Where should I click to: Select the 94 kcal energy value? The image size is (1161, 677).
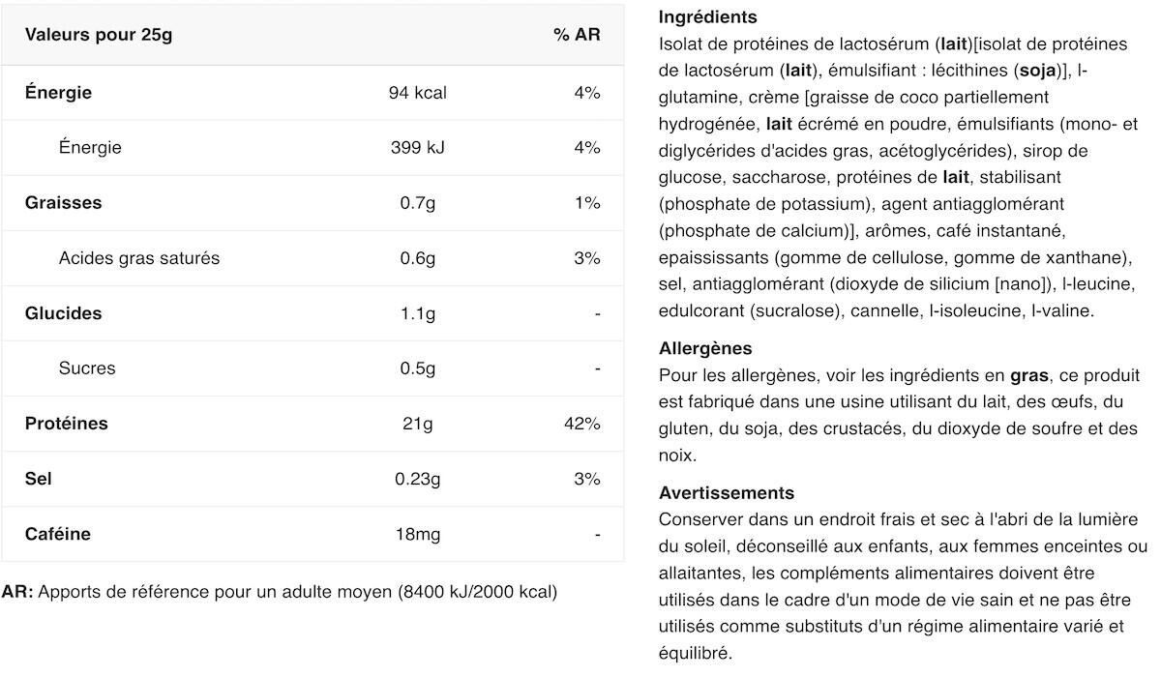coord(417,93)
